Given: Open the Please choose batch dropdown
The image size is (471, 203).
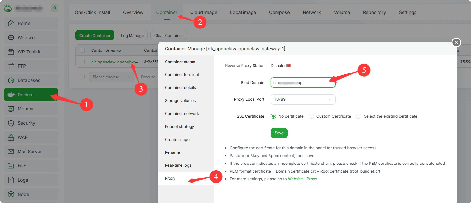Looking at the screenshot, I should tap(112, 77).
